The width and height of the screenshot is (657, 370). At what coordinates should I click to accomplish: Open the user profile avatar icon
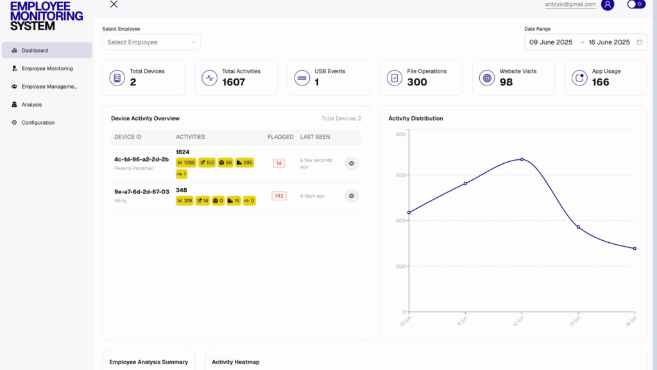[607, 4]
